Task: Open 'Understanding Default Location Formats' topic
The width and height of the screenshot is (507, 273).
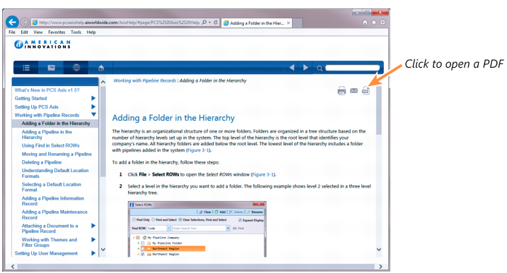Action: pos(55,174)
